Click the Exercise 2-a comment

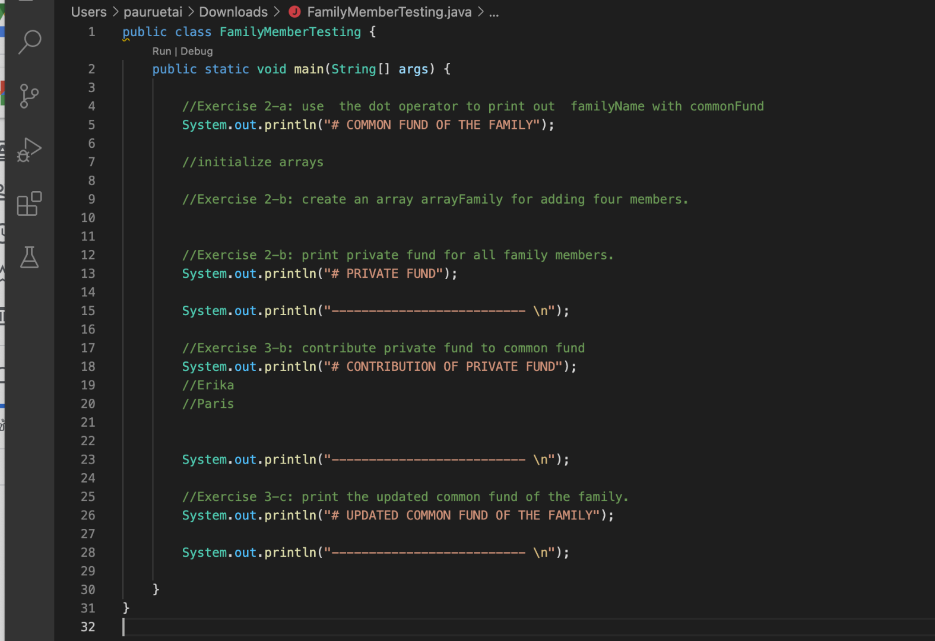click(473, 106)
